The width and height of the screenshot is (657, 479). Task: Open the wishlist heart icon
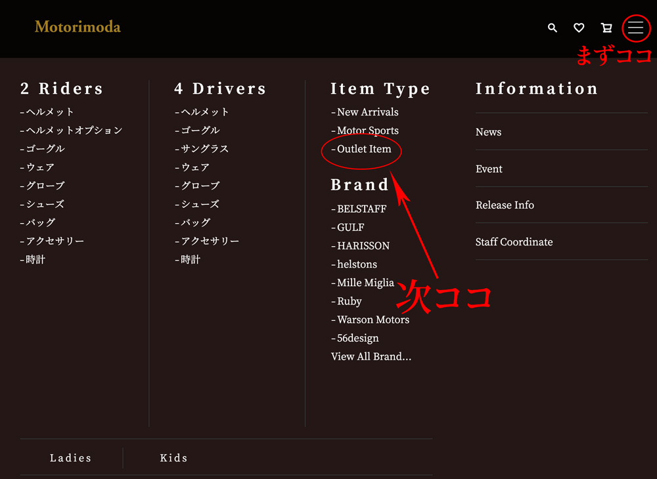click(579, 28)
